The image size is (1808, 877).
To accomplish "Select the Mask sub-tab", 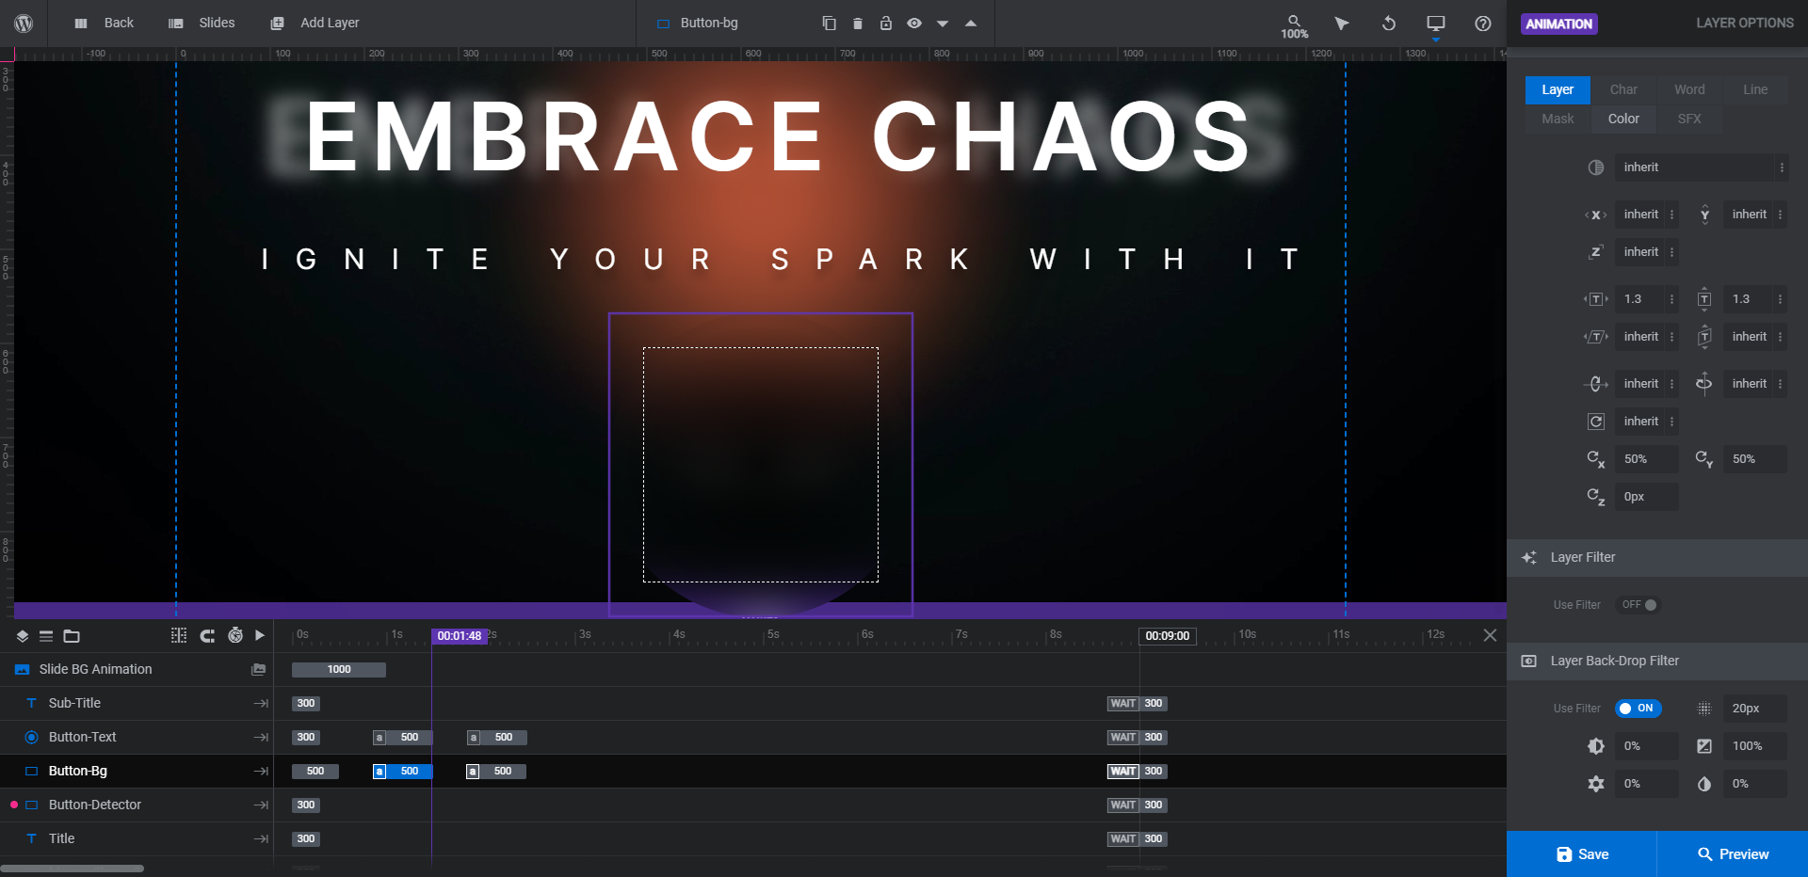I will (x=1558, y=119).
